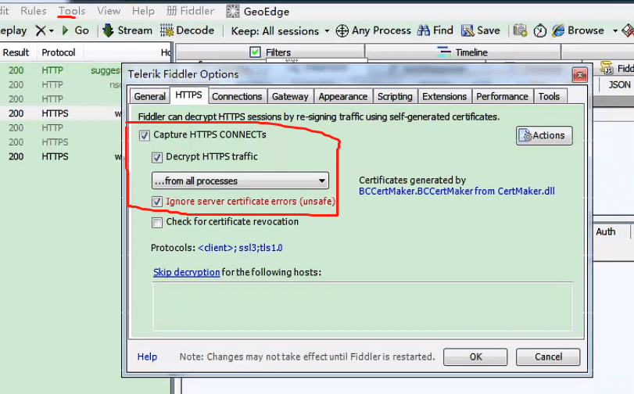The image size is (634, 394).
Task: Enable Check for certificate revocation
Action: (x=157, y=222)
